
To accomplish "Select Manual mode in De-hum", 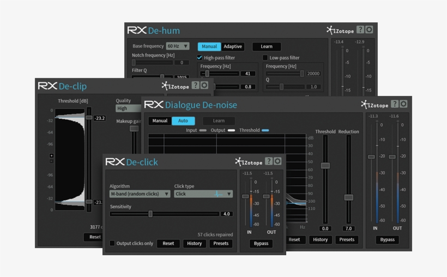I will (209, 46).
